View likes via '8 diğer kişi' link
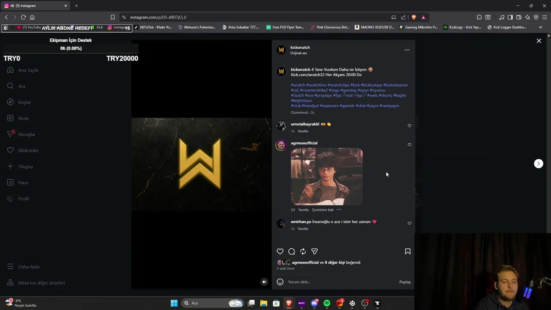The height and width of the screenshot is (310, 551). [335, 263]
